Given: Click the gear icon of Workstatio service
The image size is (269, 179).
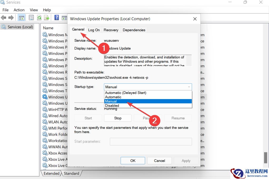Looking at the screenshot, I should click(45, 140).
